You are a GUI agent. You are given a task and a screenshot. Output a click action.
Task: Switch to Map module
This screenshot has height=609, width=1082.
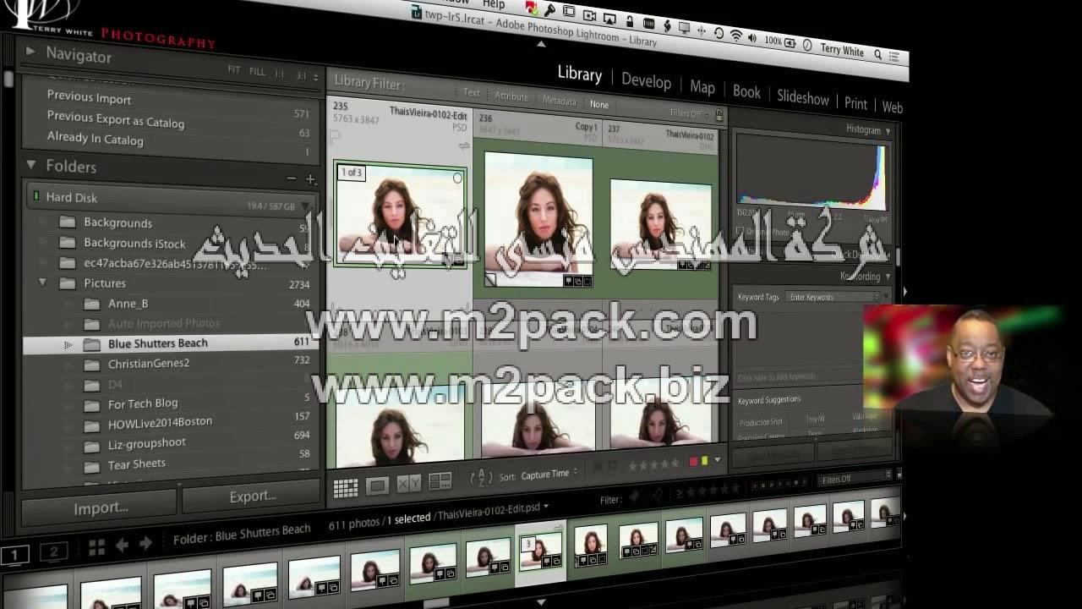(702, 87)
